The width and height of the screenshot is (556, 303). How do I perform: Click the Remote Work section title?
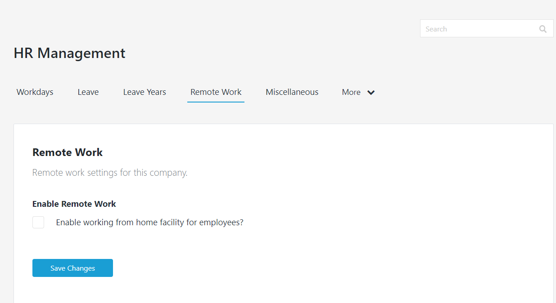coord(67,152)
